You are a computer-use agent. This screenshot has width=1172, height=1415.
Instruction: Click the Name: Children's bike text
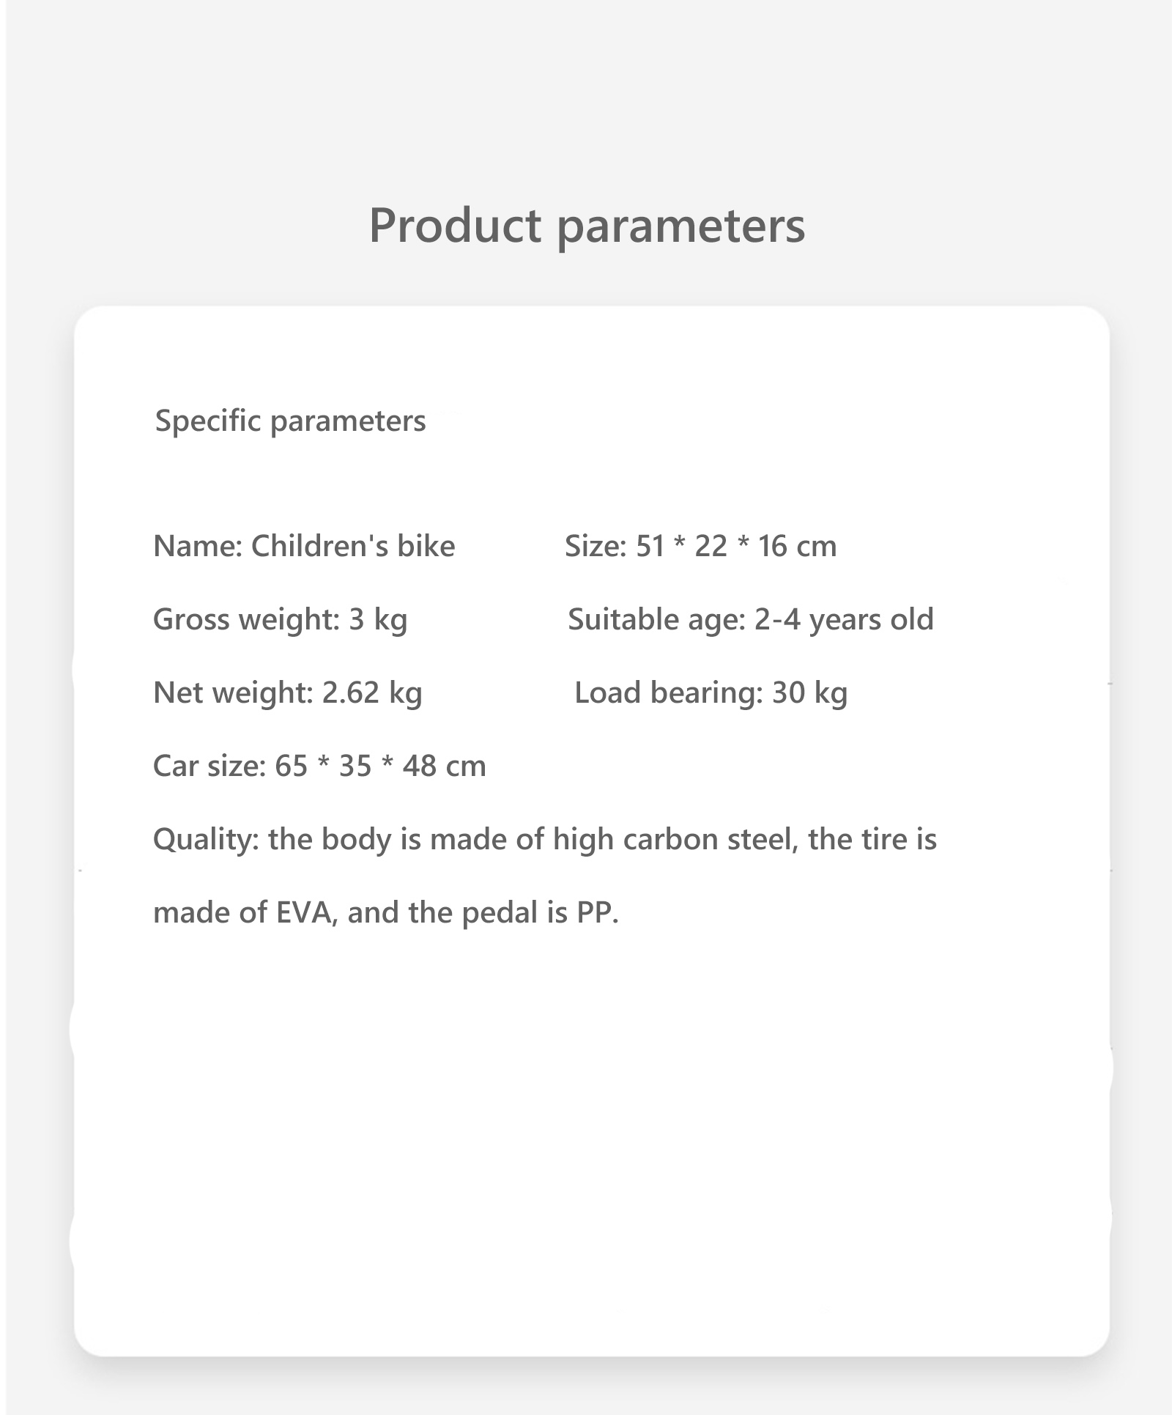coord(304,546)
